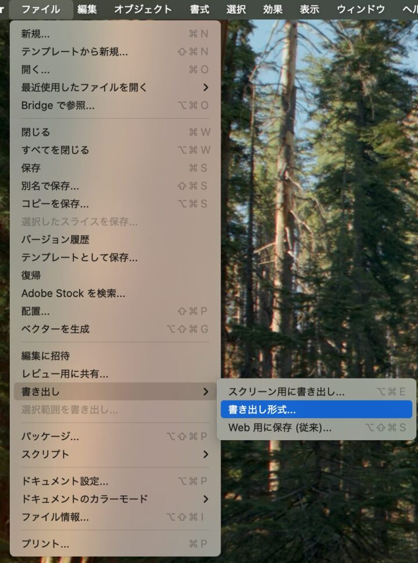Choose プリント... menu entry
The height and width of the screenshot is (563, 418).
(x=115, y=544)
